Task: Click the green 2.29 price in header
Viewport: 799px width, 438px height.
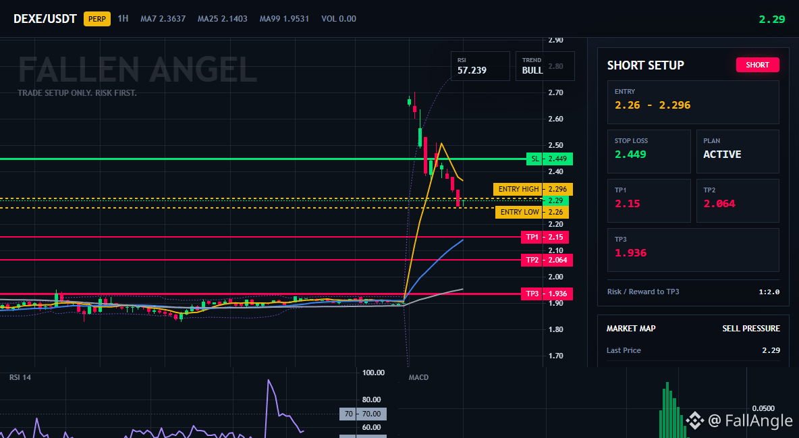Action: click(x=771, y=20)
